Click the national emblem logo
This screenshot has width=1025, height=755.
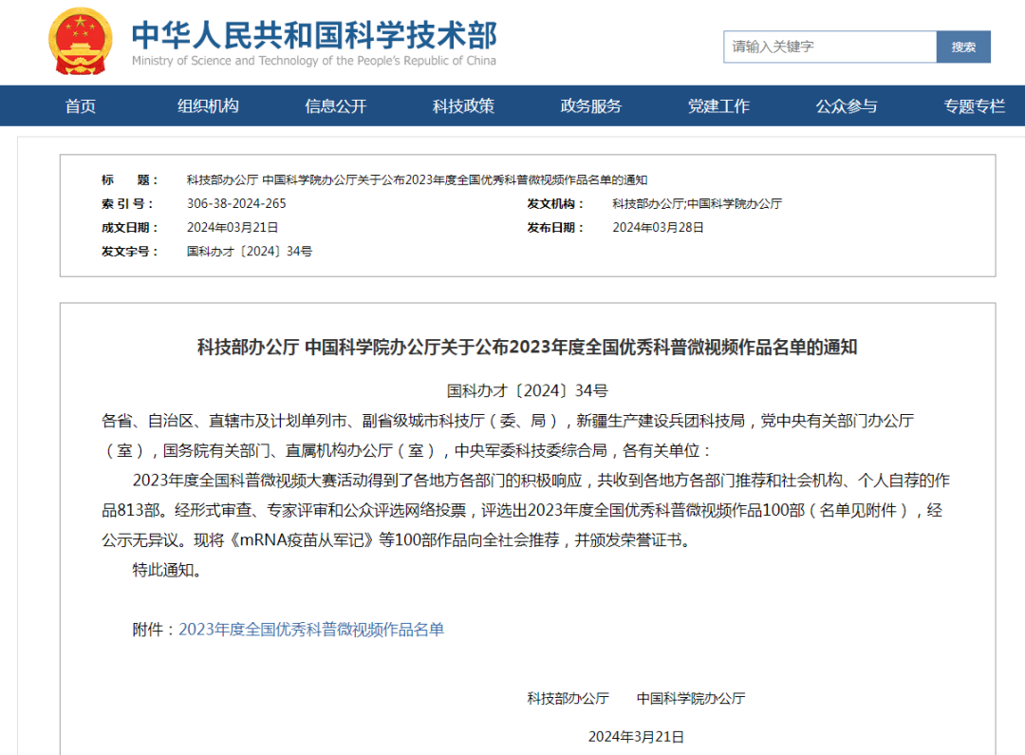(80, 41)
